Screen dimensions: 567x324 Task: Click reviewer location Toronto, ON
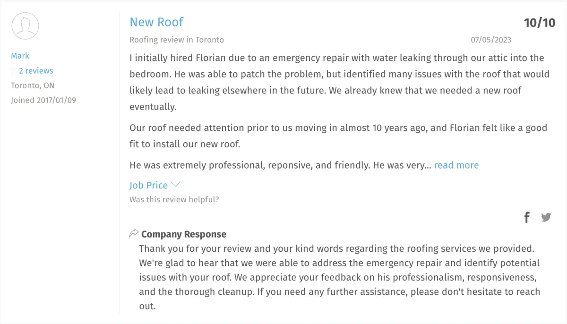tap(33, 85)
